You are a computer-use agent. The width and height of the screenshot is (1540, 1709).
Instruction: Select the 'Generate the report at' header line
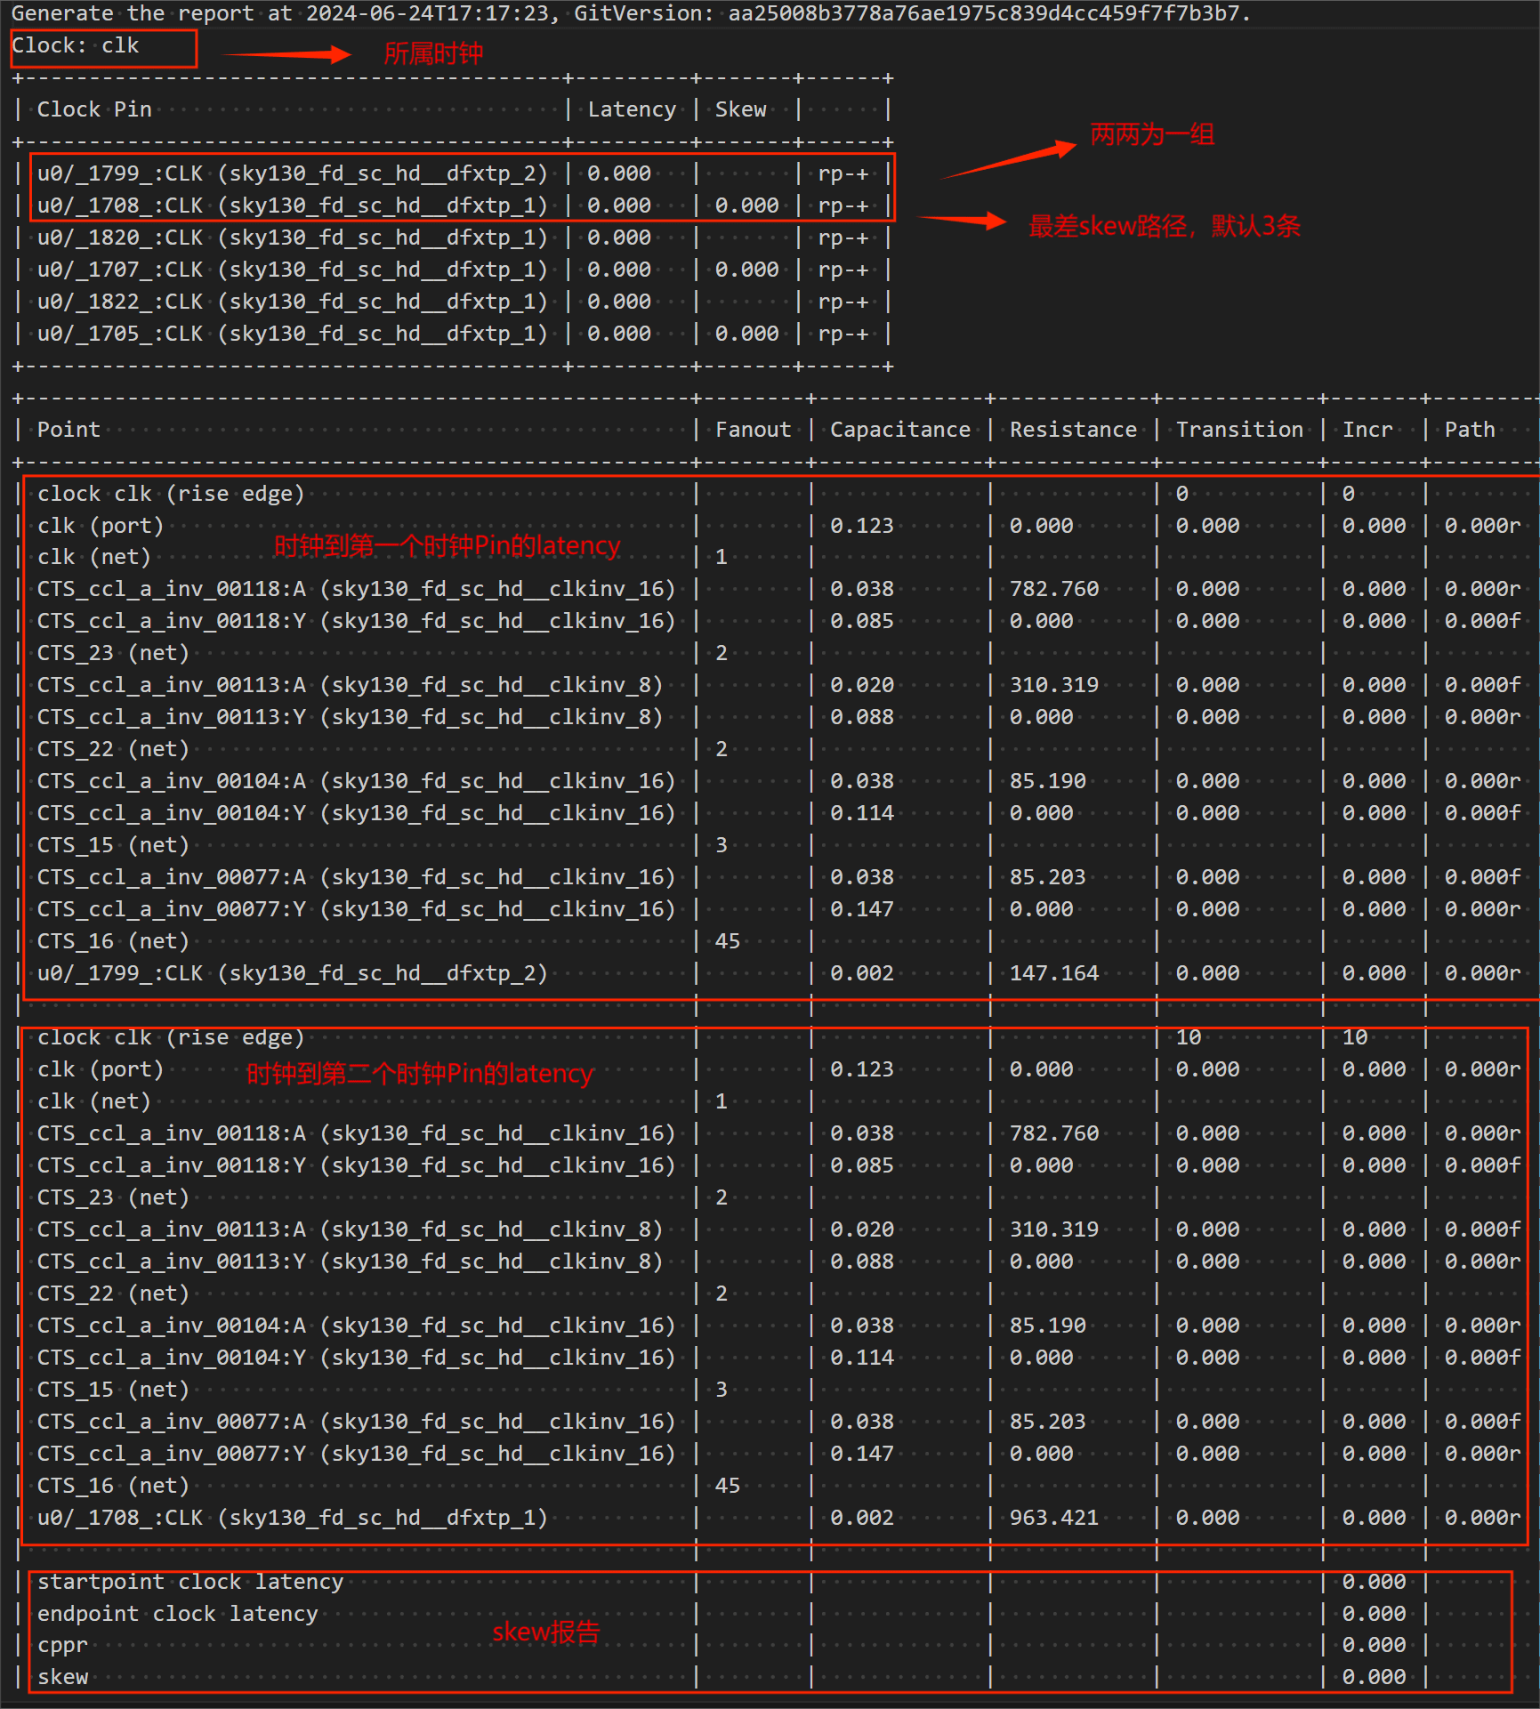click(x=631, y=13)
